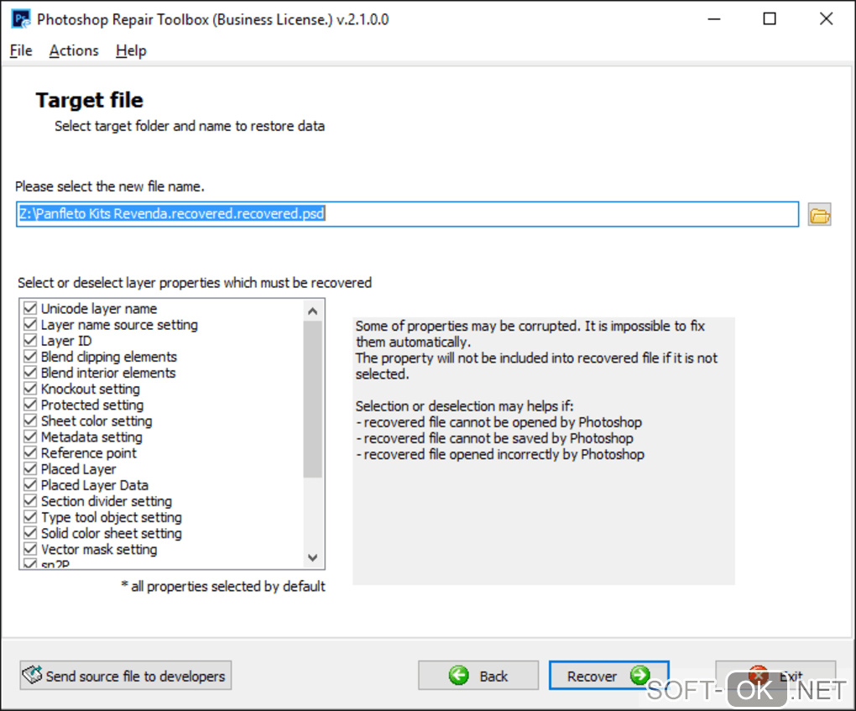The width and height of the screenshot is (856, 711).
Task: Close the Photoshop Repair Toolbox window
Action: coord(826,19)
